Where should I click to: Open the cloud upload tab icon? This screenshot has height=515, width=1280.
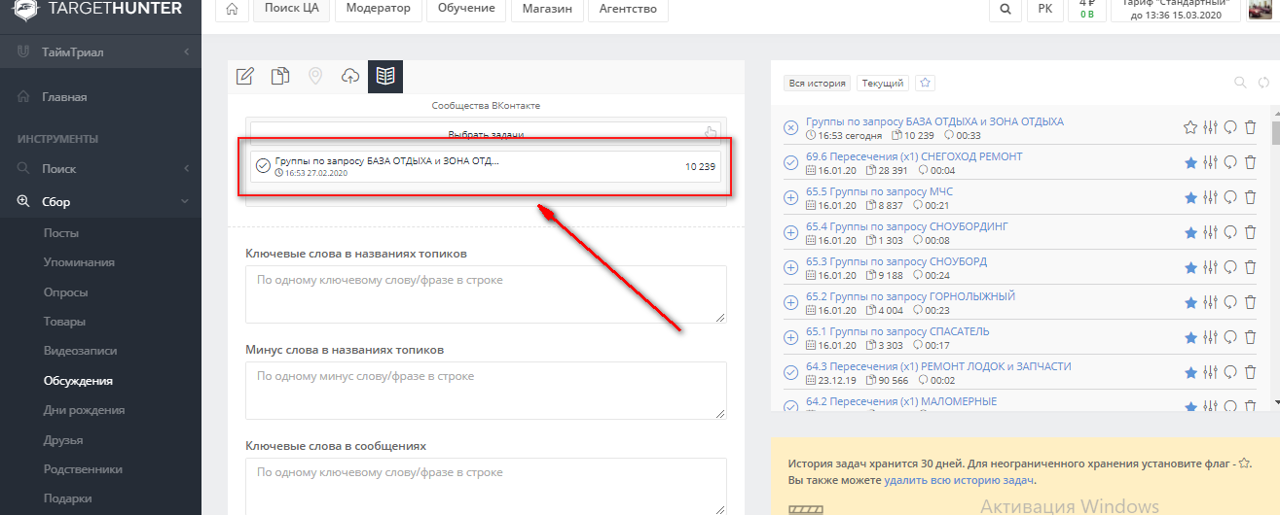[x=350, y=77]
